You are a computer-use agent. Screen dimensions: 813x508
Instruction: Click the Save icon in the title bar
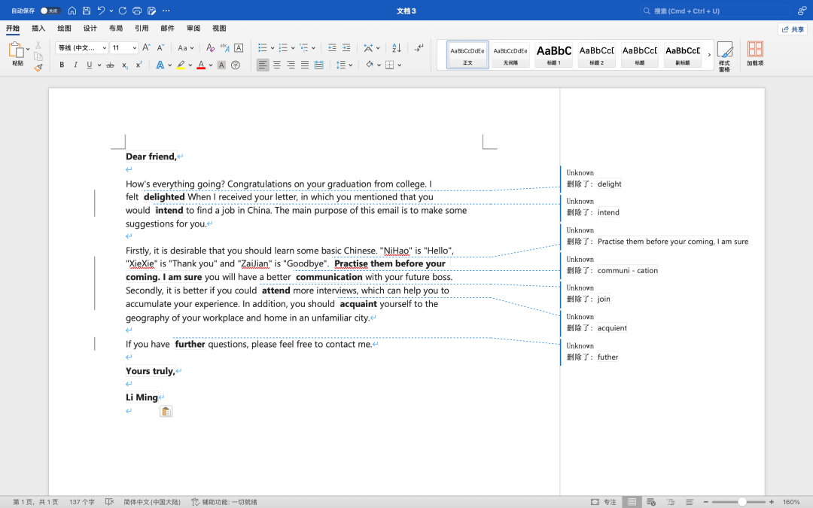tap(87, 11)
